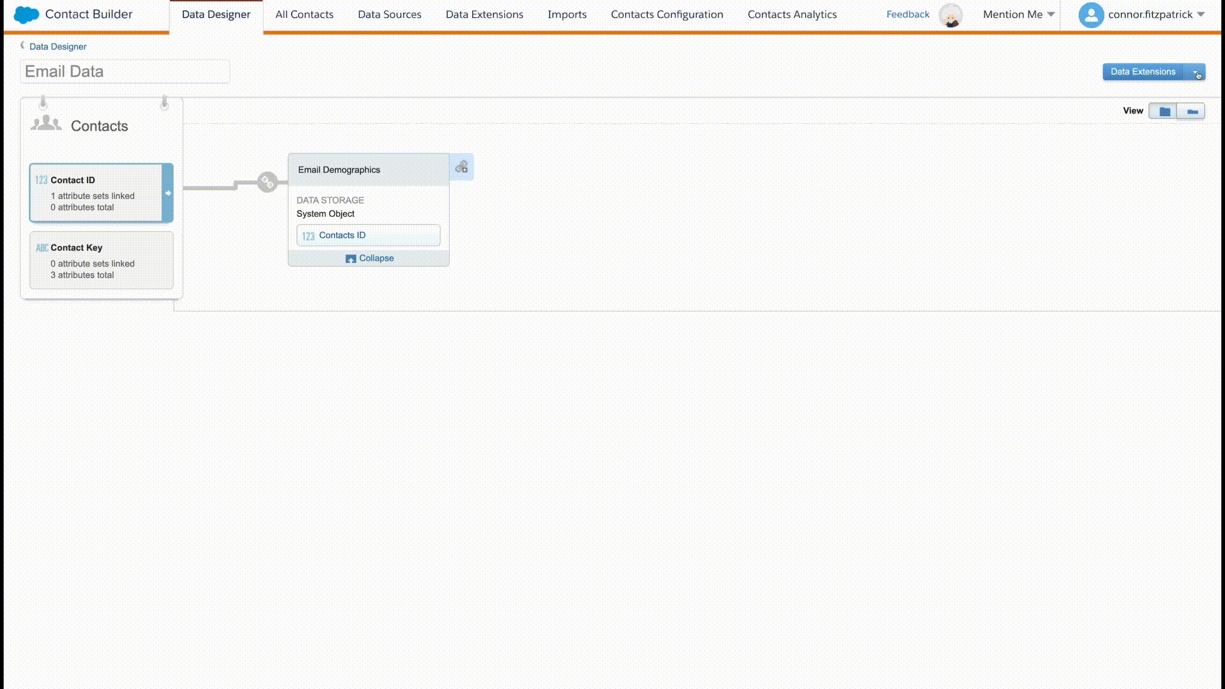This screenshot has height=689, width=1225.
Task: Expand the Mention Me dropdown
Action: (x=1018, y=14)
